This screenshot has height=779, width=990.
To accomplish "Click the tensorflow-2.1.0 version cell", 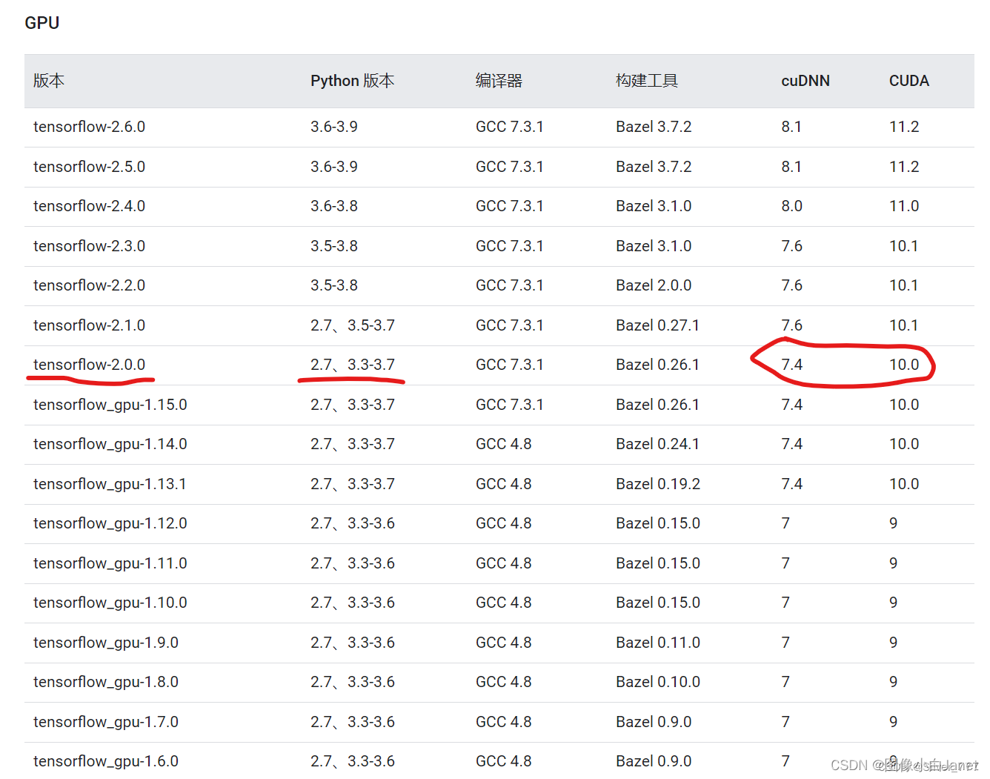I will click(x=89, y=325).
